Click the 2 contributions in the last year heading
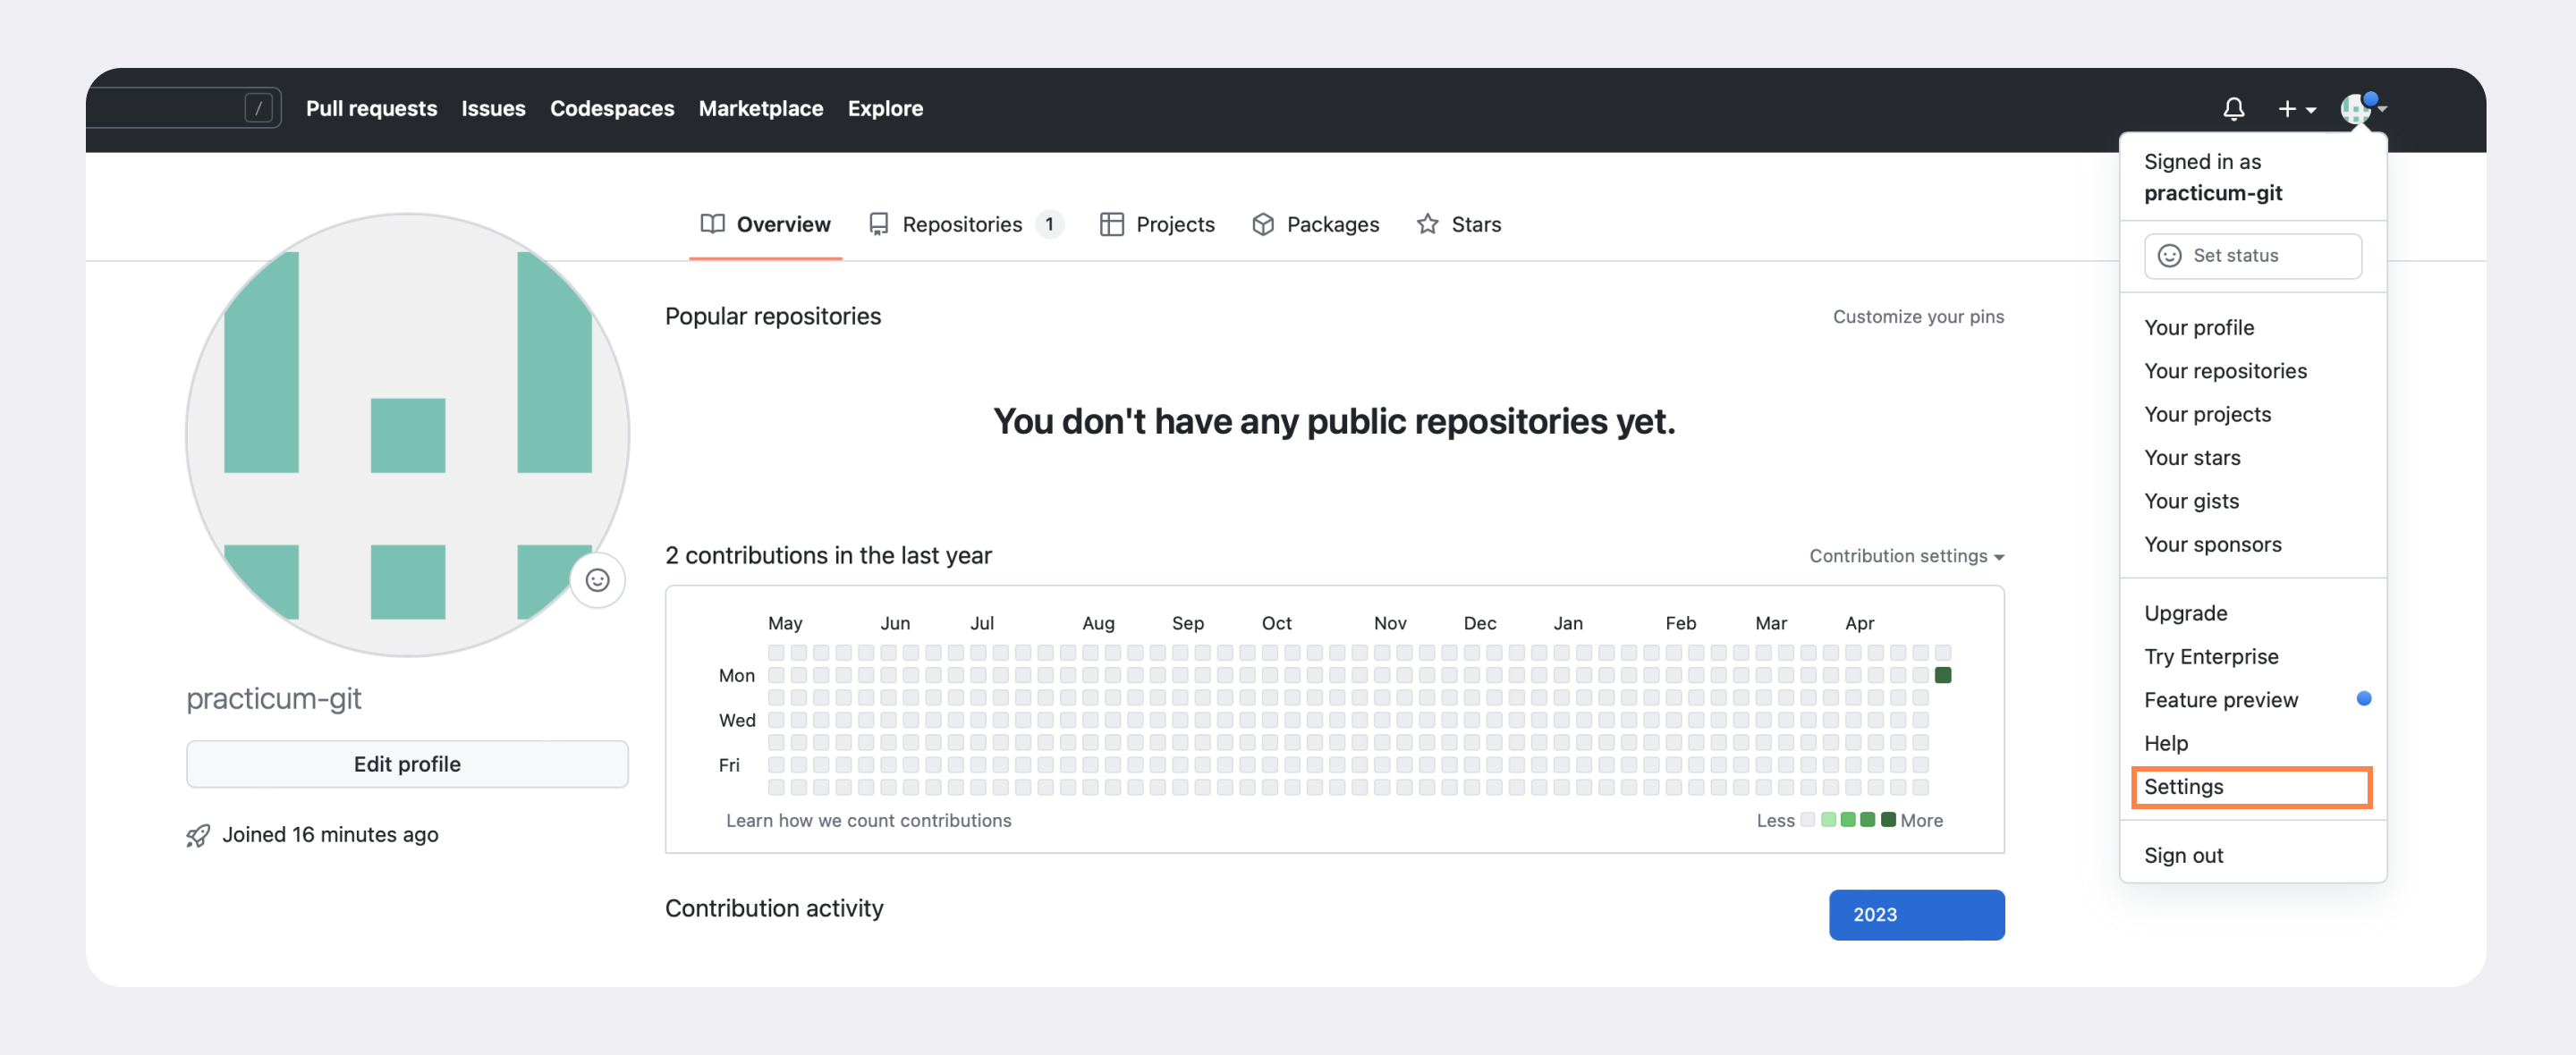This screenshot has height=1055, width=2576. click(828, 556)
